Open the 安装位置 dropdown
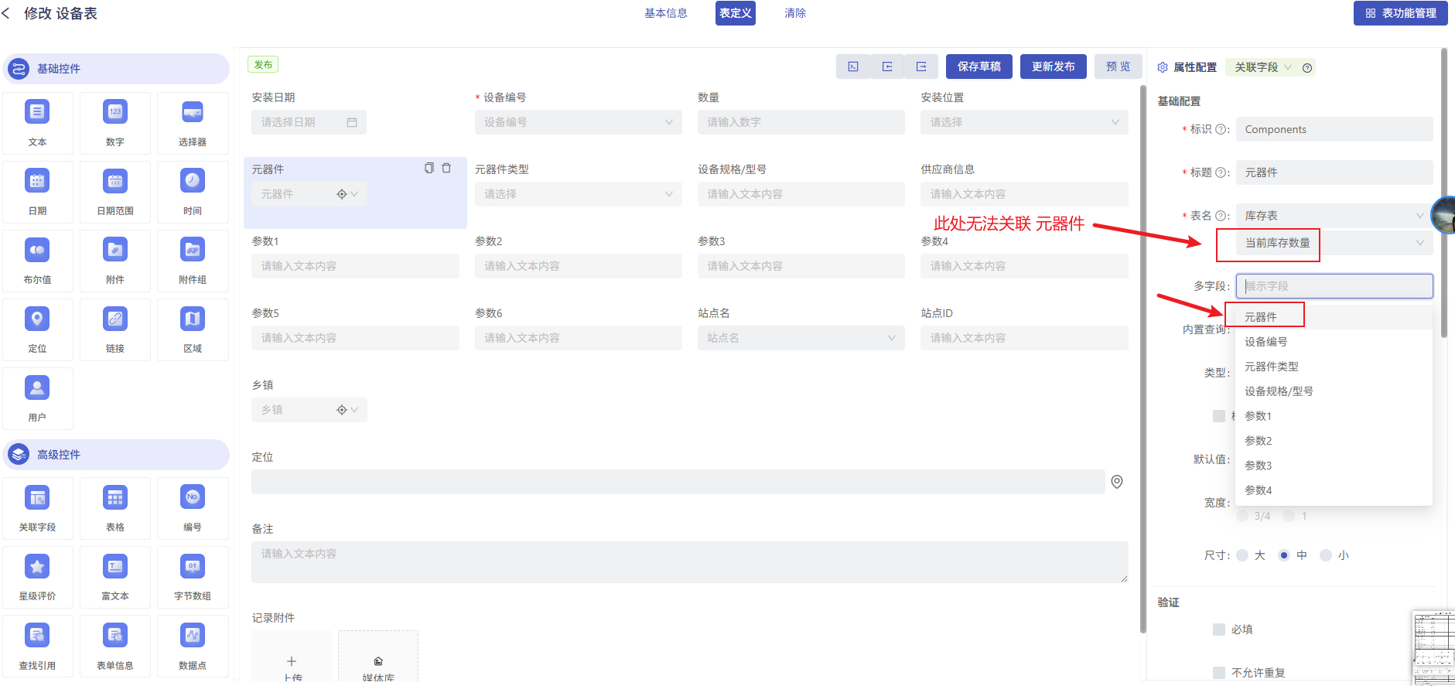Screen dimensions: 1455x686 click(1024, 122)
